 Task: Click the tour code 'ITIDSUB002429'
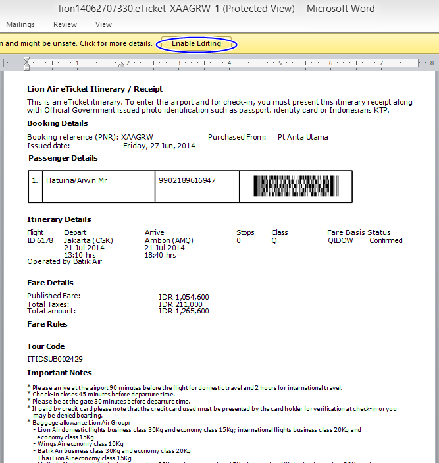click(55, 359)
